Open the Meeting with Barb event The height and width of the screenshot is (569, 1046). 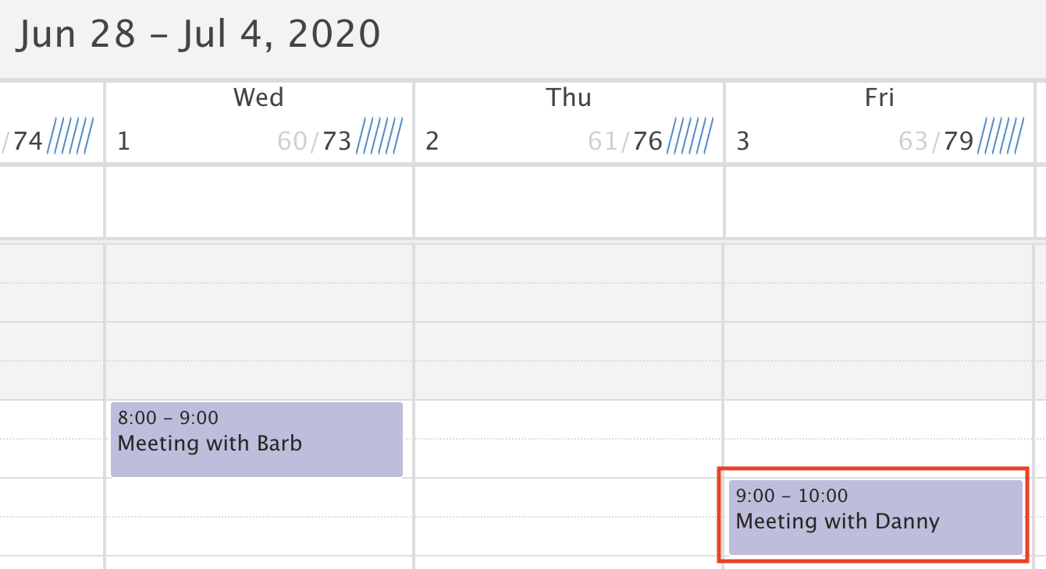[257, 439]
